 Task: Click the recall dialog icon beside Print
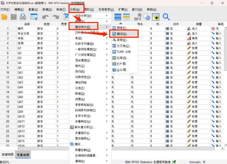[34, 17]
